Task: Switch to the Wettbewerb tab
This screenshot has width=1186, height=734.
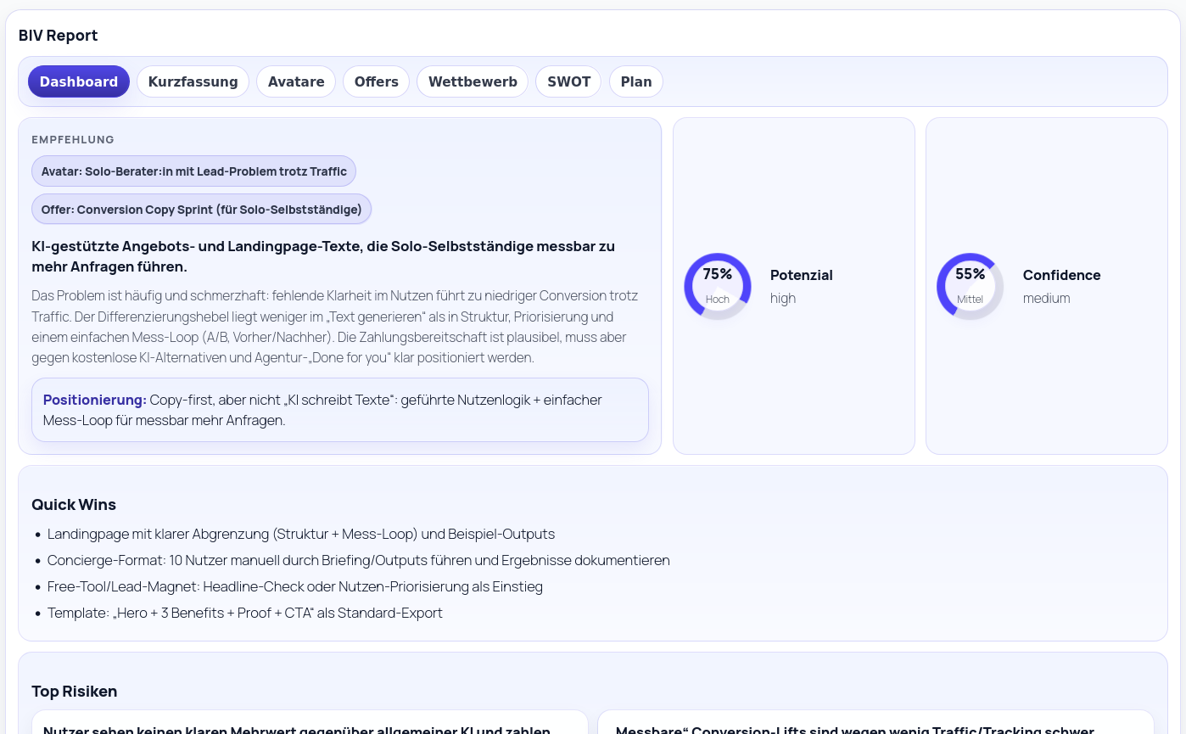Action: point(473,81)
